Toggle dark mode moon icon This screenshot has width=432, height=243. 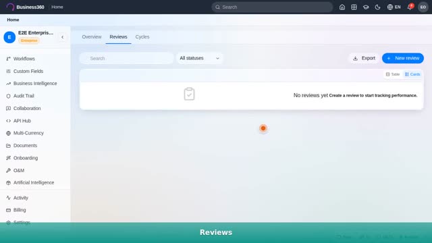[x=377, y=7]
